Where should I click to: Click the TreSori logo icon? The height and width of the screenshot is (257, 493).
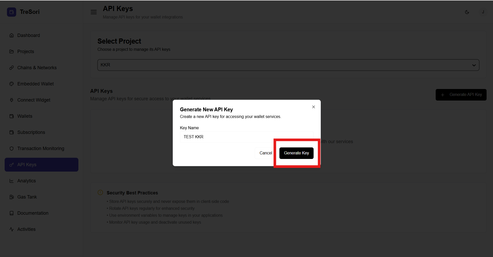[12, 12]
